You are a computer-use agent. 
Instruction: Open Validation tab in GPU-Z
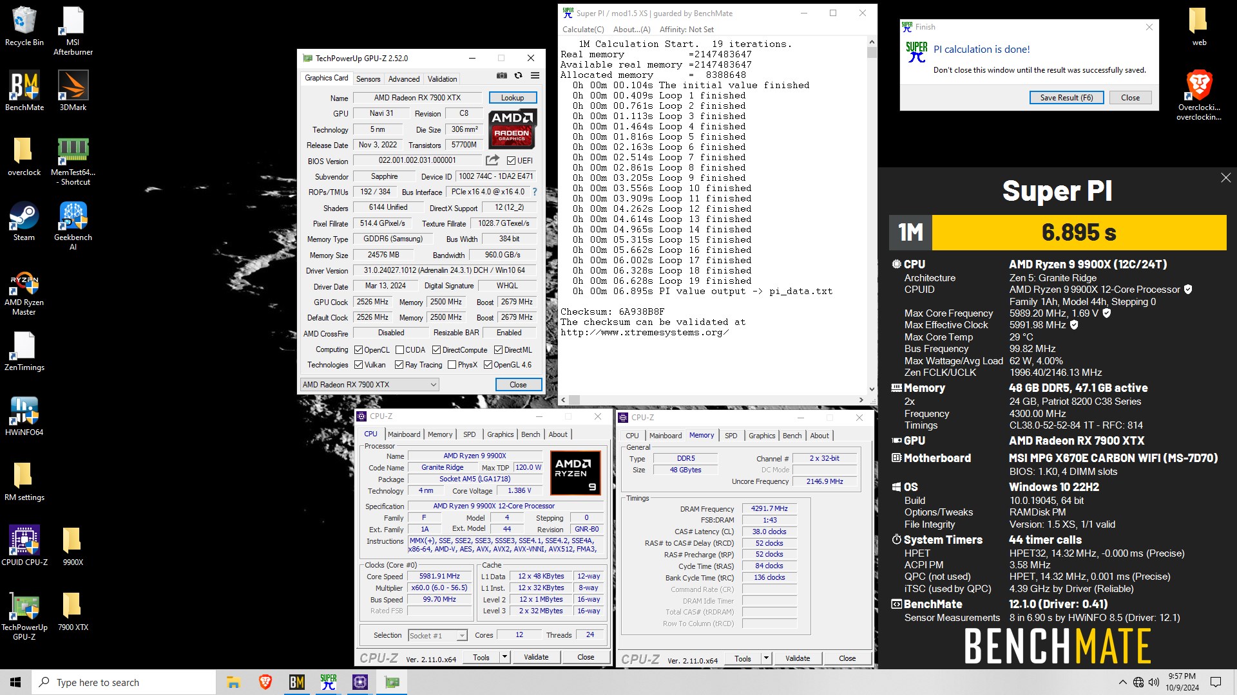pyautogui.click(x=443, y=79)
